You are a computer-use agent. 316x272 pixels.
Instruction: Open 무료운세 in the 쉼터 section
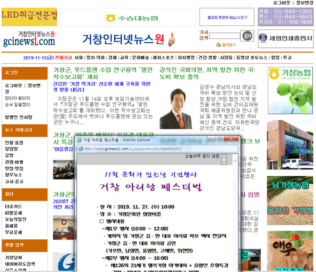tap(14, 233)
